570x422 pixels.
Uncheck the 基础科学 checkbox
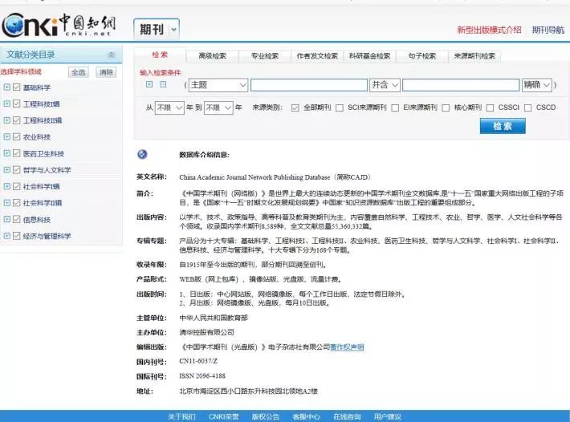tap(16, 87)
